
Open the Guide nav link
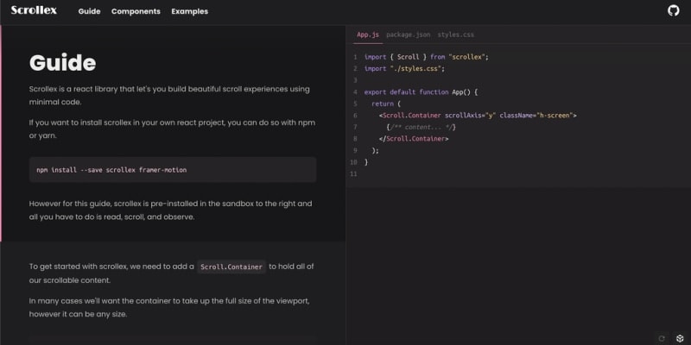89,12
